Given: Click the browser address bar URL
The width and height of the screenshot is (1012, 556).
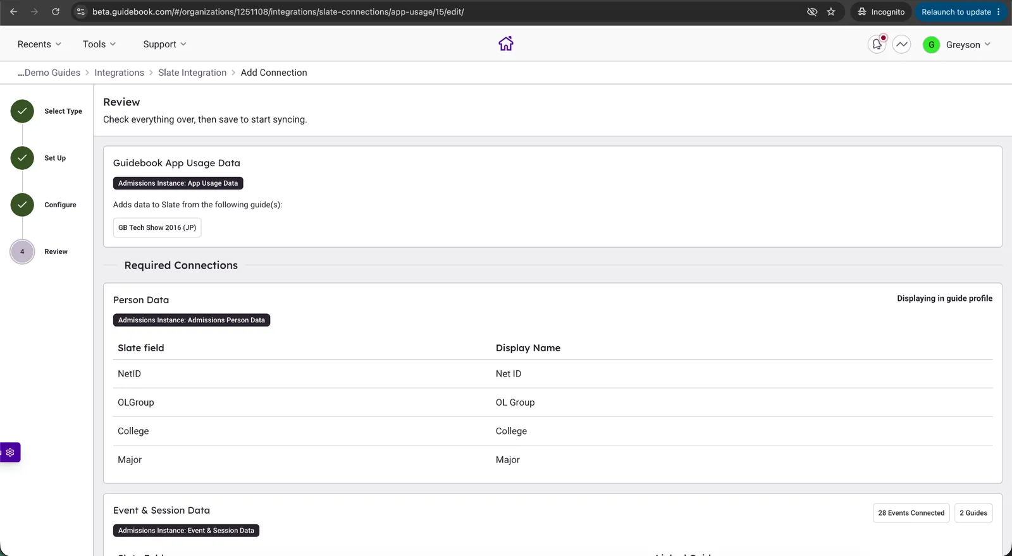Looking at the screenshot, I should click(x=278, y=11).
